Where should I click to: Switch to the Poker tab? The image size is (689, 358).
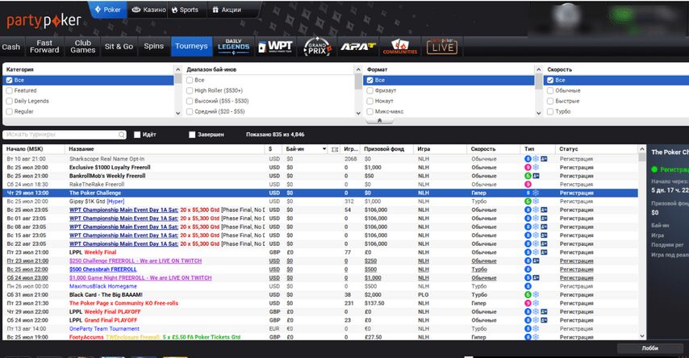107,10
